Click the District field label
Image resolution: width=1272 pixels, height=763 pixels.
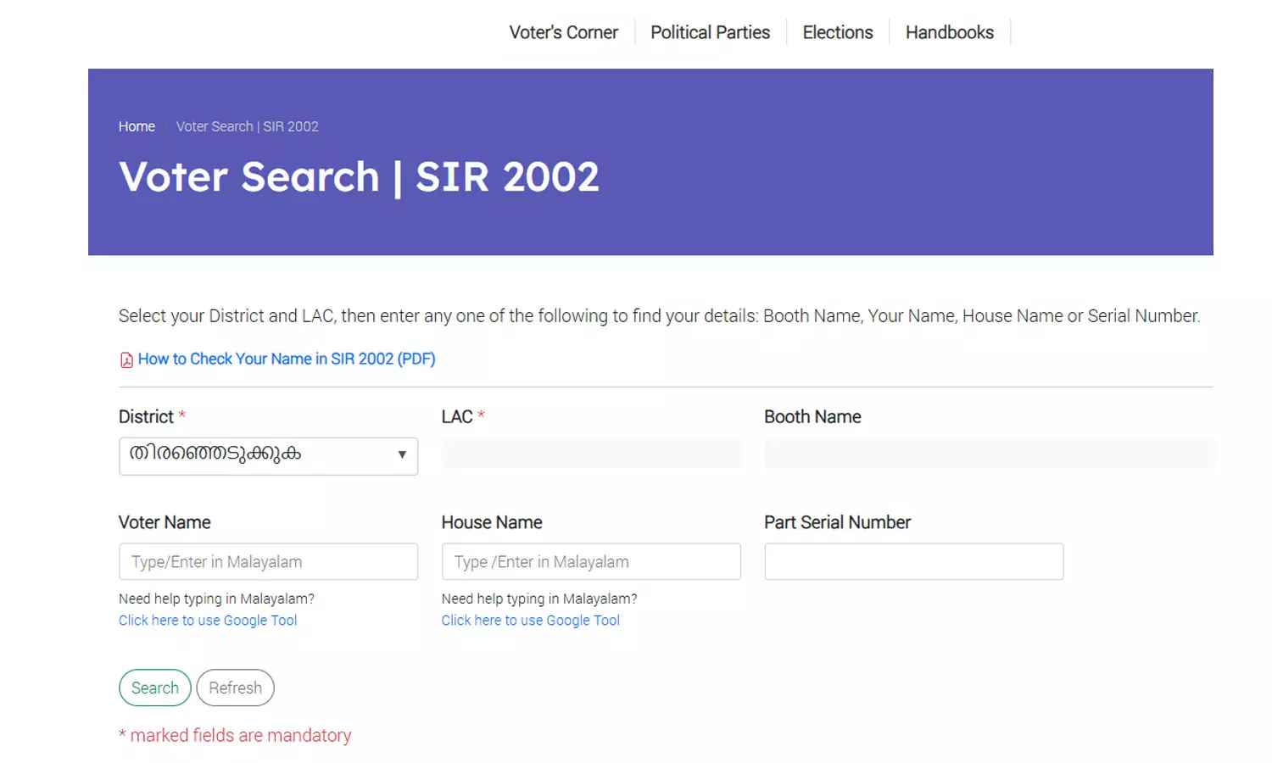click(x=146, y=417)
